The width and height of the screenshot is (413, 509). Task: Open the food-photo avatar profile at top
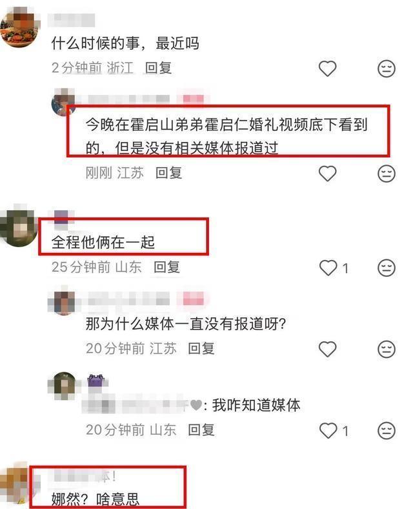pos(19,28)
